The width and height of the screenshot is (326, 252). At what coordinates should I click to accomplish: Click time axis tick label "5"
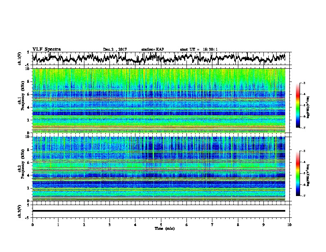pyautogui.click(x=161, y=225)
